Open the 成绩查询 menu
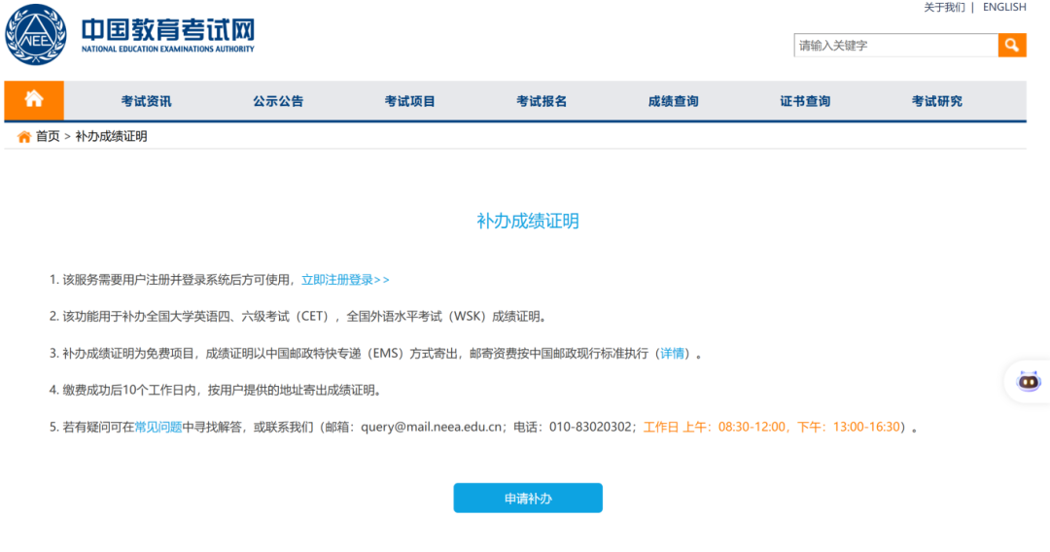 click(x=673, y=101)
